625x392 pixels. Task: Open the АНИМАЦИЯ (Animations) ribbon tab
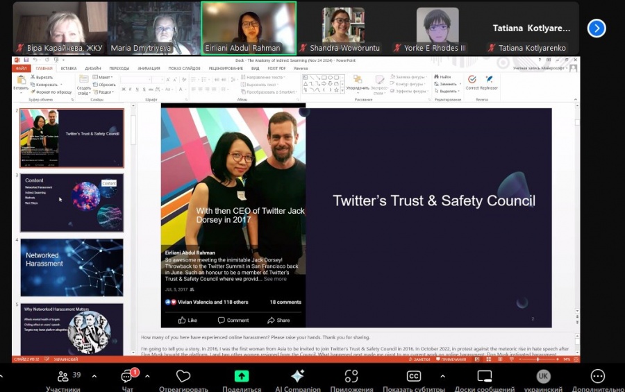pyautogui.click(x=149, y=69)
